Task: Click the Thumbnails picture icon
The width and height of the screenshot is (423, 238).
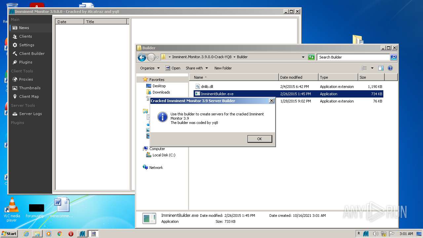Action: 15,88
